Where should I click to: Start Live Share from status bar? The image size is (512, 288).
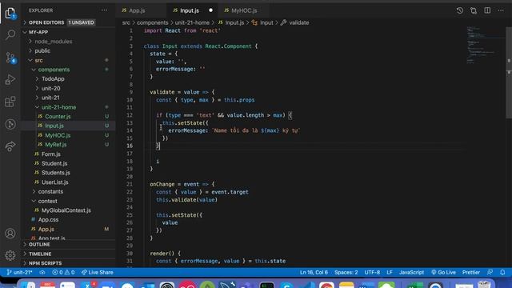pos(98,272)
